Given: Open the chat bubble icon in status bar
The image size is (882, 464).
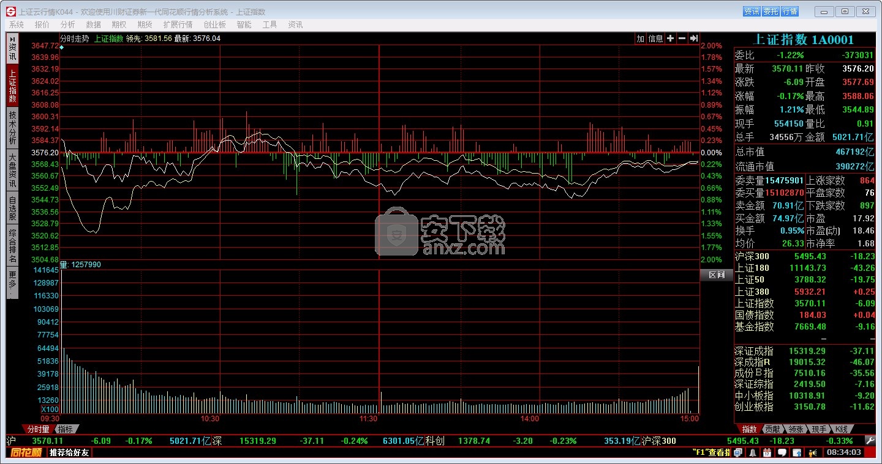Looking at the screenshot, I should 782,452.
